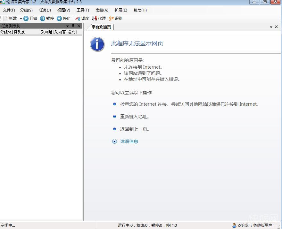The height and width of the screenshot is (229, 282).
Task: Minimize the application window
Action: point(254,2)
